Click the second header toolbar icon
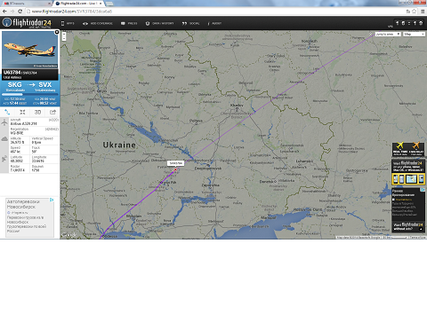427x330 pixels. pos(403,23)
